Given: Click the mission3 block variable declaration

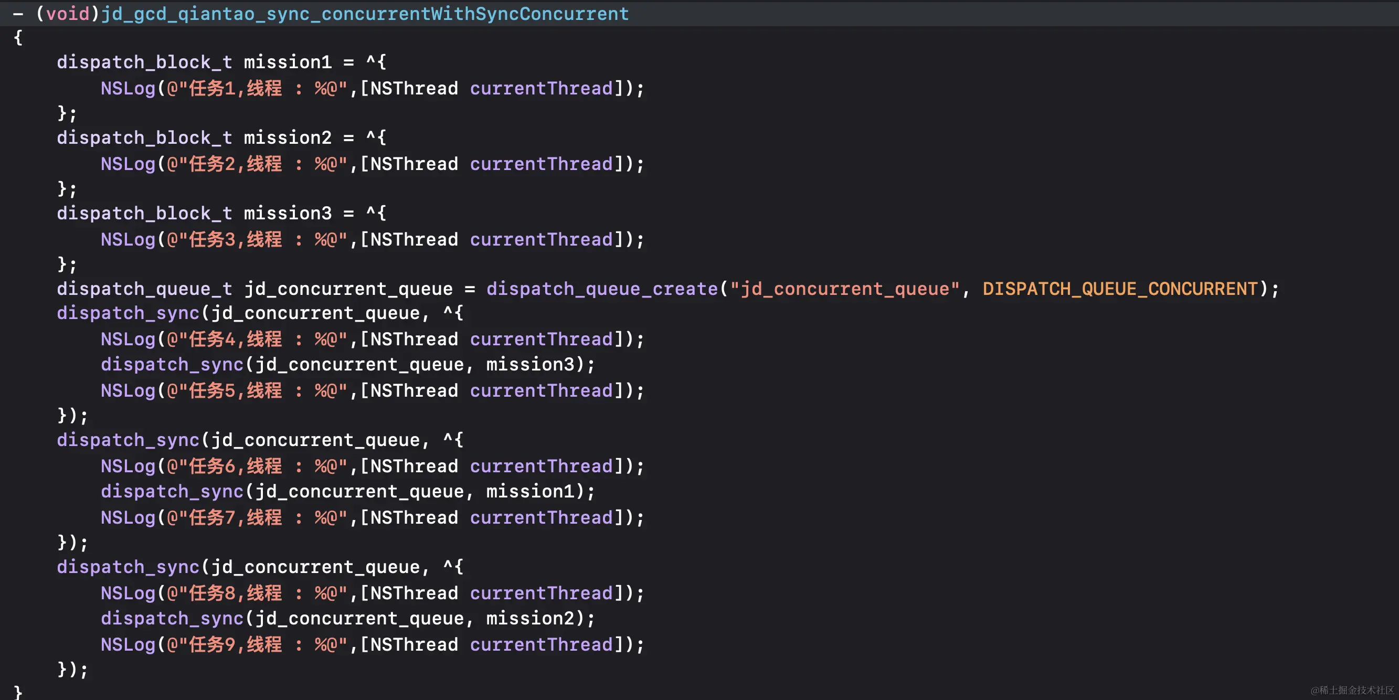Looking at the screenshot, I should (x=287, y=214).
